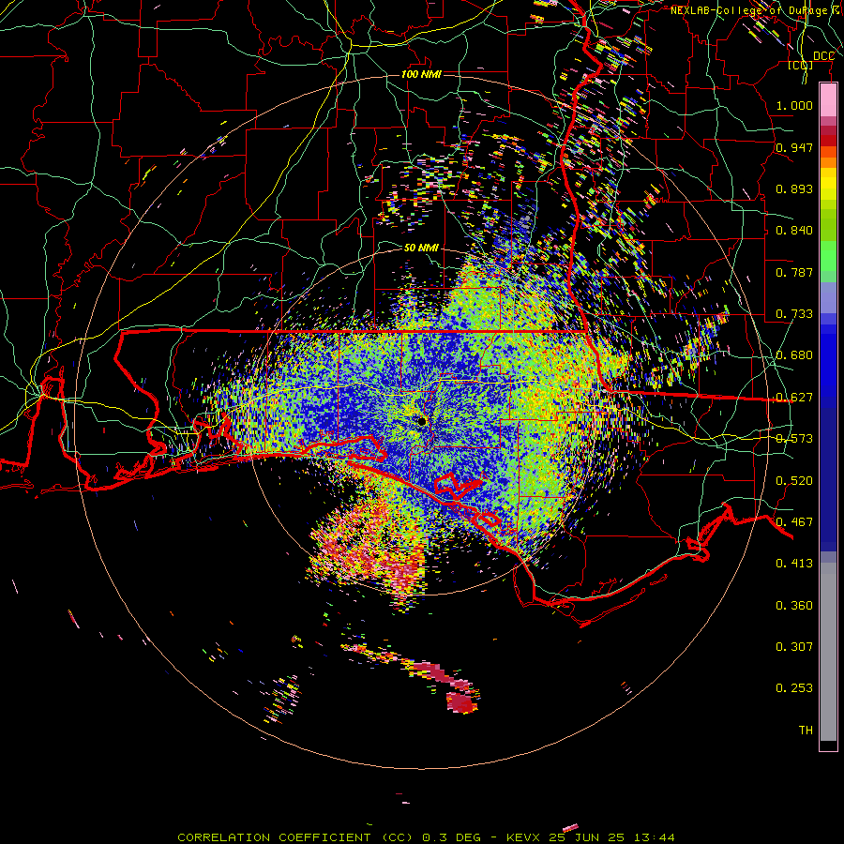Click the KEVX station ID in the caption
Screen dimensions: 844x844
[x=523, y=837]
